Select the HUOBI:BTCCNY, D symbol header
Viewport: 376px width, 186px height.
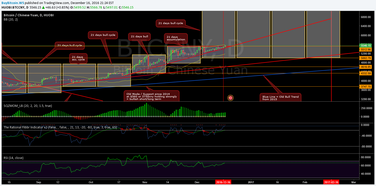(x=15, y=8)
